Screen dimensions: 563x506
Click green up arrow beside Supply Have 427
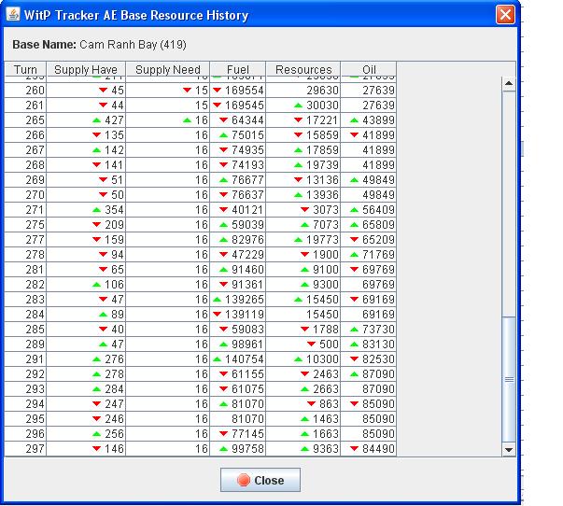tap(96, 120)
